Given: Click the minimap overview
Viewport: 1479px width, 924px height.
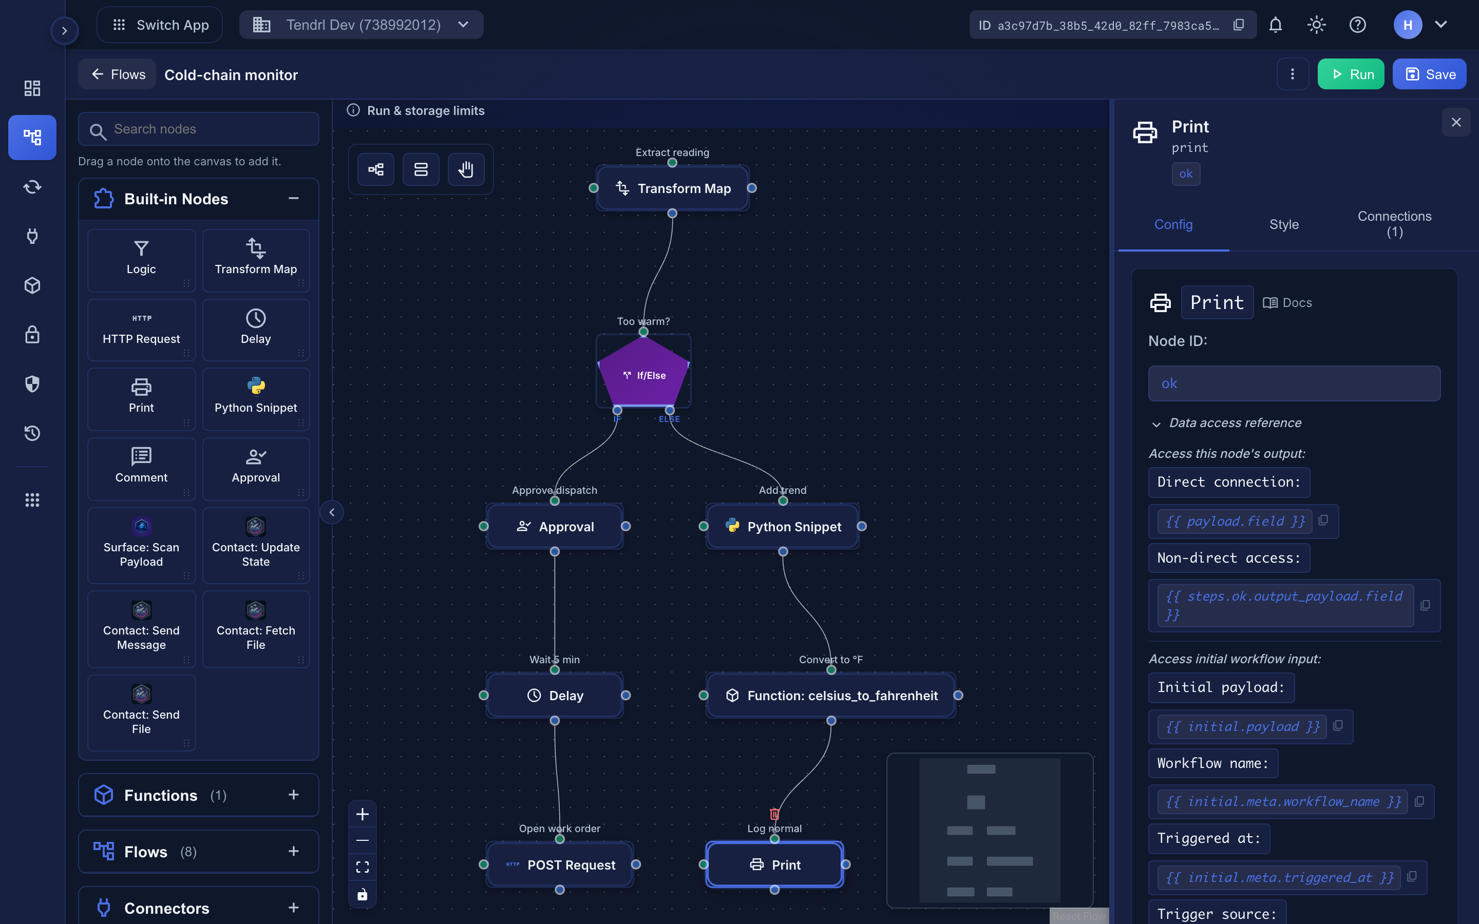Looking at the screenshot, I should (x=990, y=830).
